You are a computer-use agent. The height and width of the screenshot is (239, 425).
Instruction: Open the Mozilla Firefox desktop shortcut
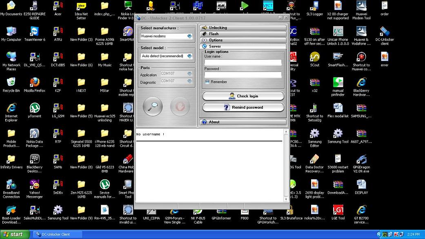[x=35, y=83]
